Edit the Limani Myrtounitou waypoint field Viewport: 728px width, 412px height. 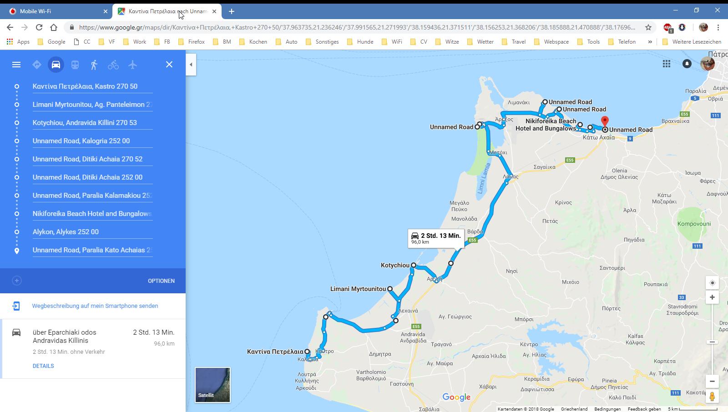coord(92,105)
